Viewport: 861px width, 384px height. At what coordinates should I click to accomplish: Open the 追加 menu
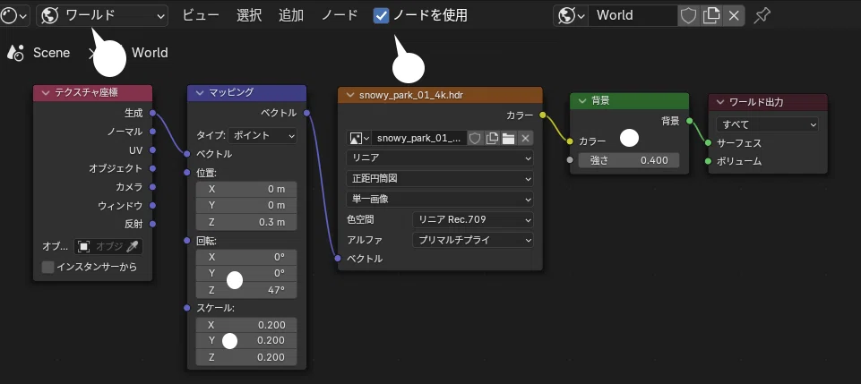291,15
